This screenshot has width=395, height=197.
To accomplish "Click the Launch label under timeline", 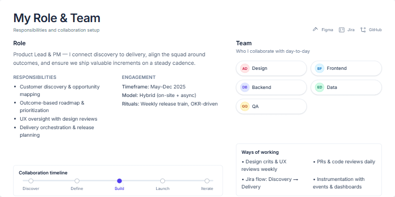I will pyautogui.click(x=163, y=189).
